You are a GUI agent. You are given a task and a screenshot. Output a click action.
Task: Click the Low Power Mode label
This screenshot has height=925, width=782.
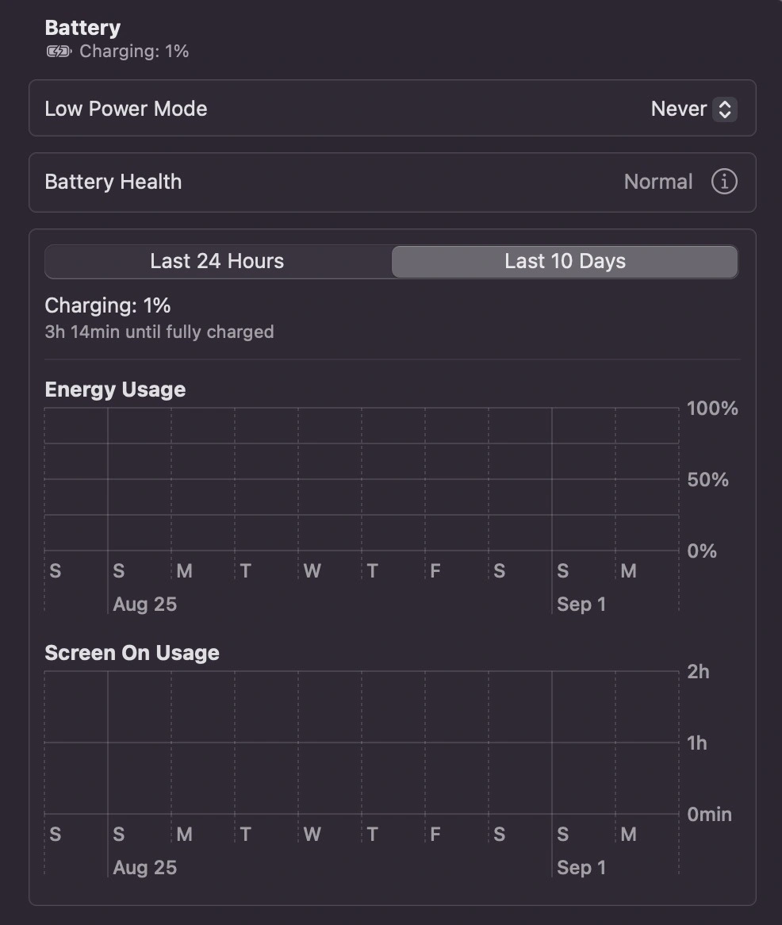pyautogui.click(x=126, y=109)
